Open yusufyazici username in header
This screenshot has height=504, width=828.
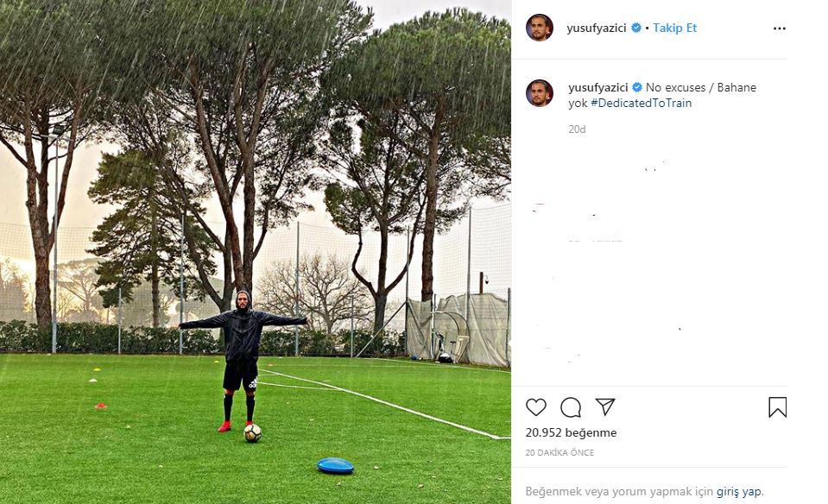tap(597, 28)
